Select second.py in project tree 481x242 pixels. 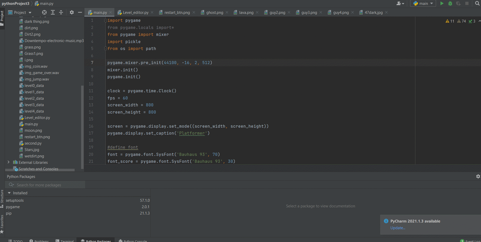33,143
